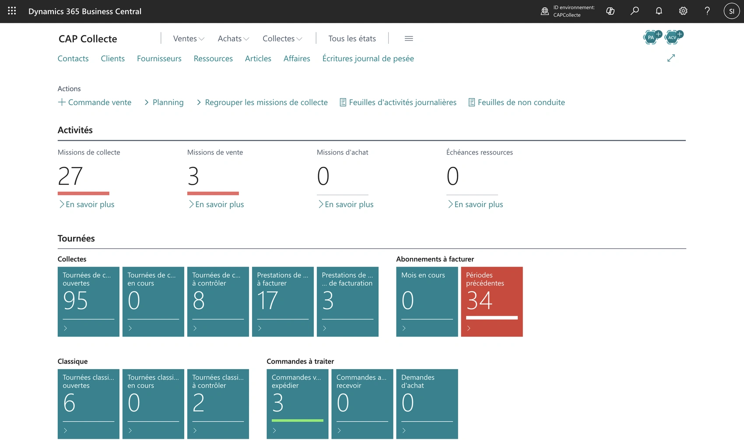Open the hamburger more-menu icon

coord(409,39)
